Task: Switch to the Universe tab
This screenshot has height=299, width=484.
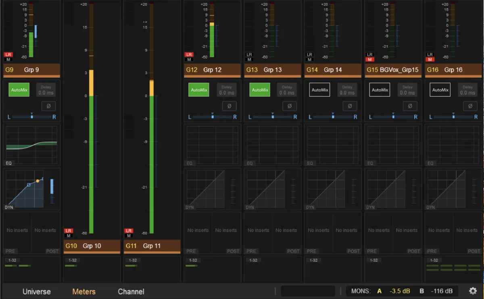Action: coord(37,291)
